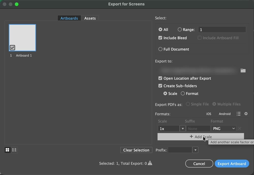This screenshot has width=254, height=175.
Task: Cancel the export dialog
Action: click(199, 164)
